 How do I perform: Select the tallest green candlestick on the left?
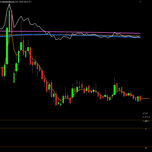click(x=7, y=46)
